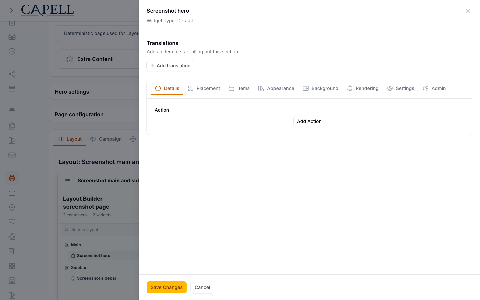Open the inbox tray icon in navigation rail
This screenshot has width=480, height=300.
[x=12, y=37]
